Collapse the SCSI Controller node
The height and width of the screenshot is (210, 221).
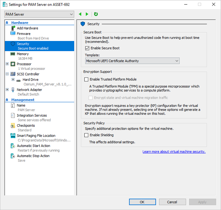coord(7,74)
